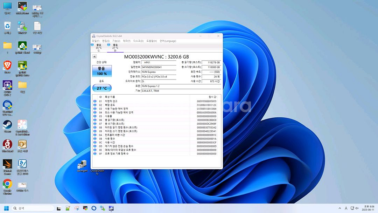
Task: Click the 27°C temperature indicator
Action: pyautogui.click(x=102, y=88)
